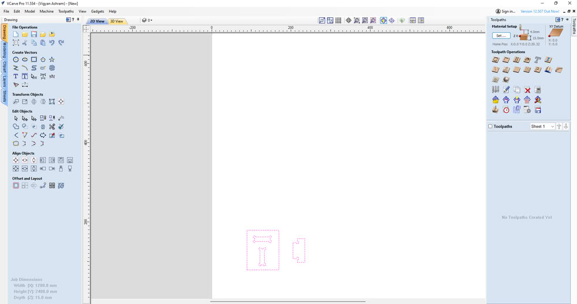Click the XY Datum material thumbnail
This screenshot has width=577, height=304.
(556, 33)
